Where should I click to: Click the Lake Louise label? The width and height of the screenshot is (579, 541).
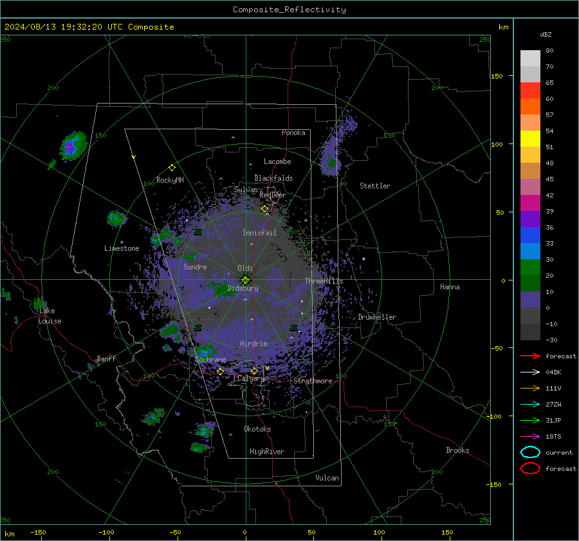(x=50, y=316)
